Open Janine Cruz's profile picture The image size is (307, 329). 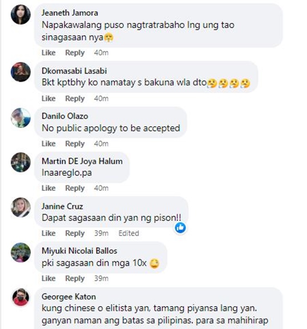20,207
